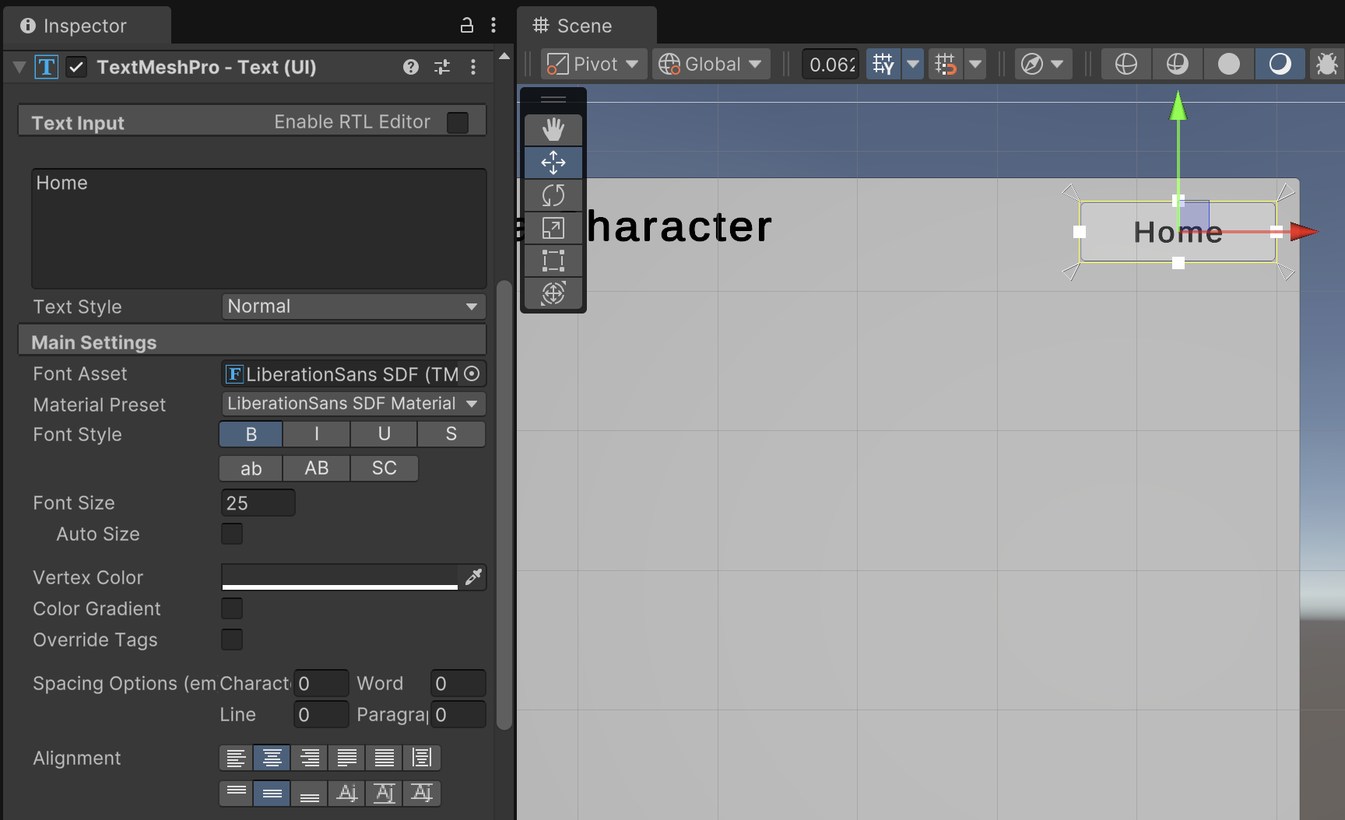This screenshot has width=1345, height=820.
Task: Select the Inspector tab
Action: click(84, 26)
